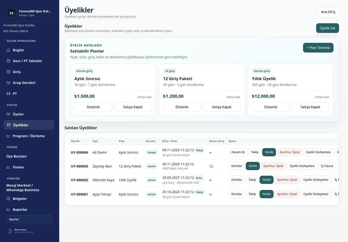This screenshot has width=348, height=242.
Task: Click the people icon beside Grup Dersleri
Action: click(8, 83)
